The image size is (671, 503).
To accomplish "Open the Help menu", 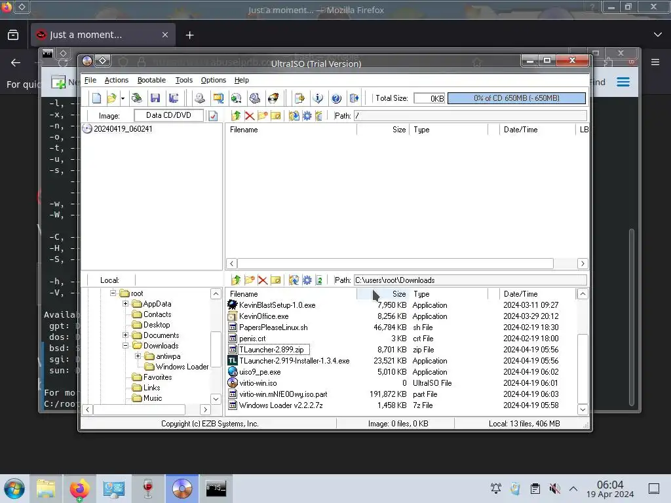I will pos(241,80).
